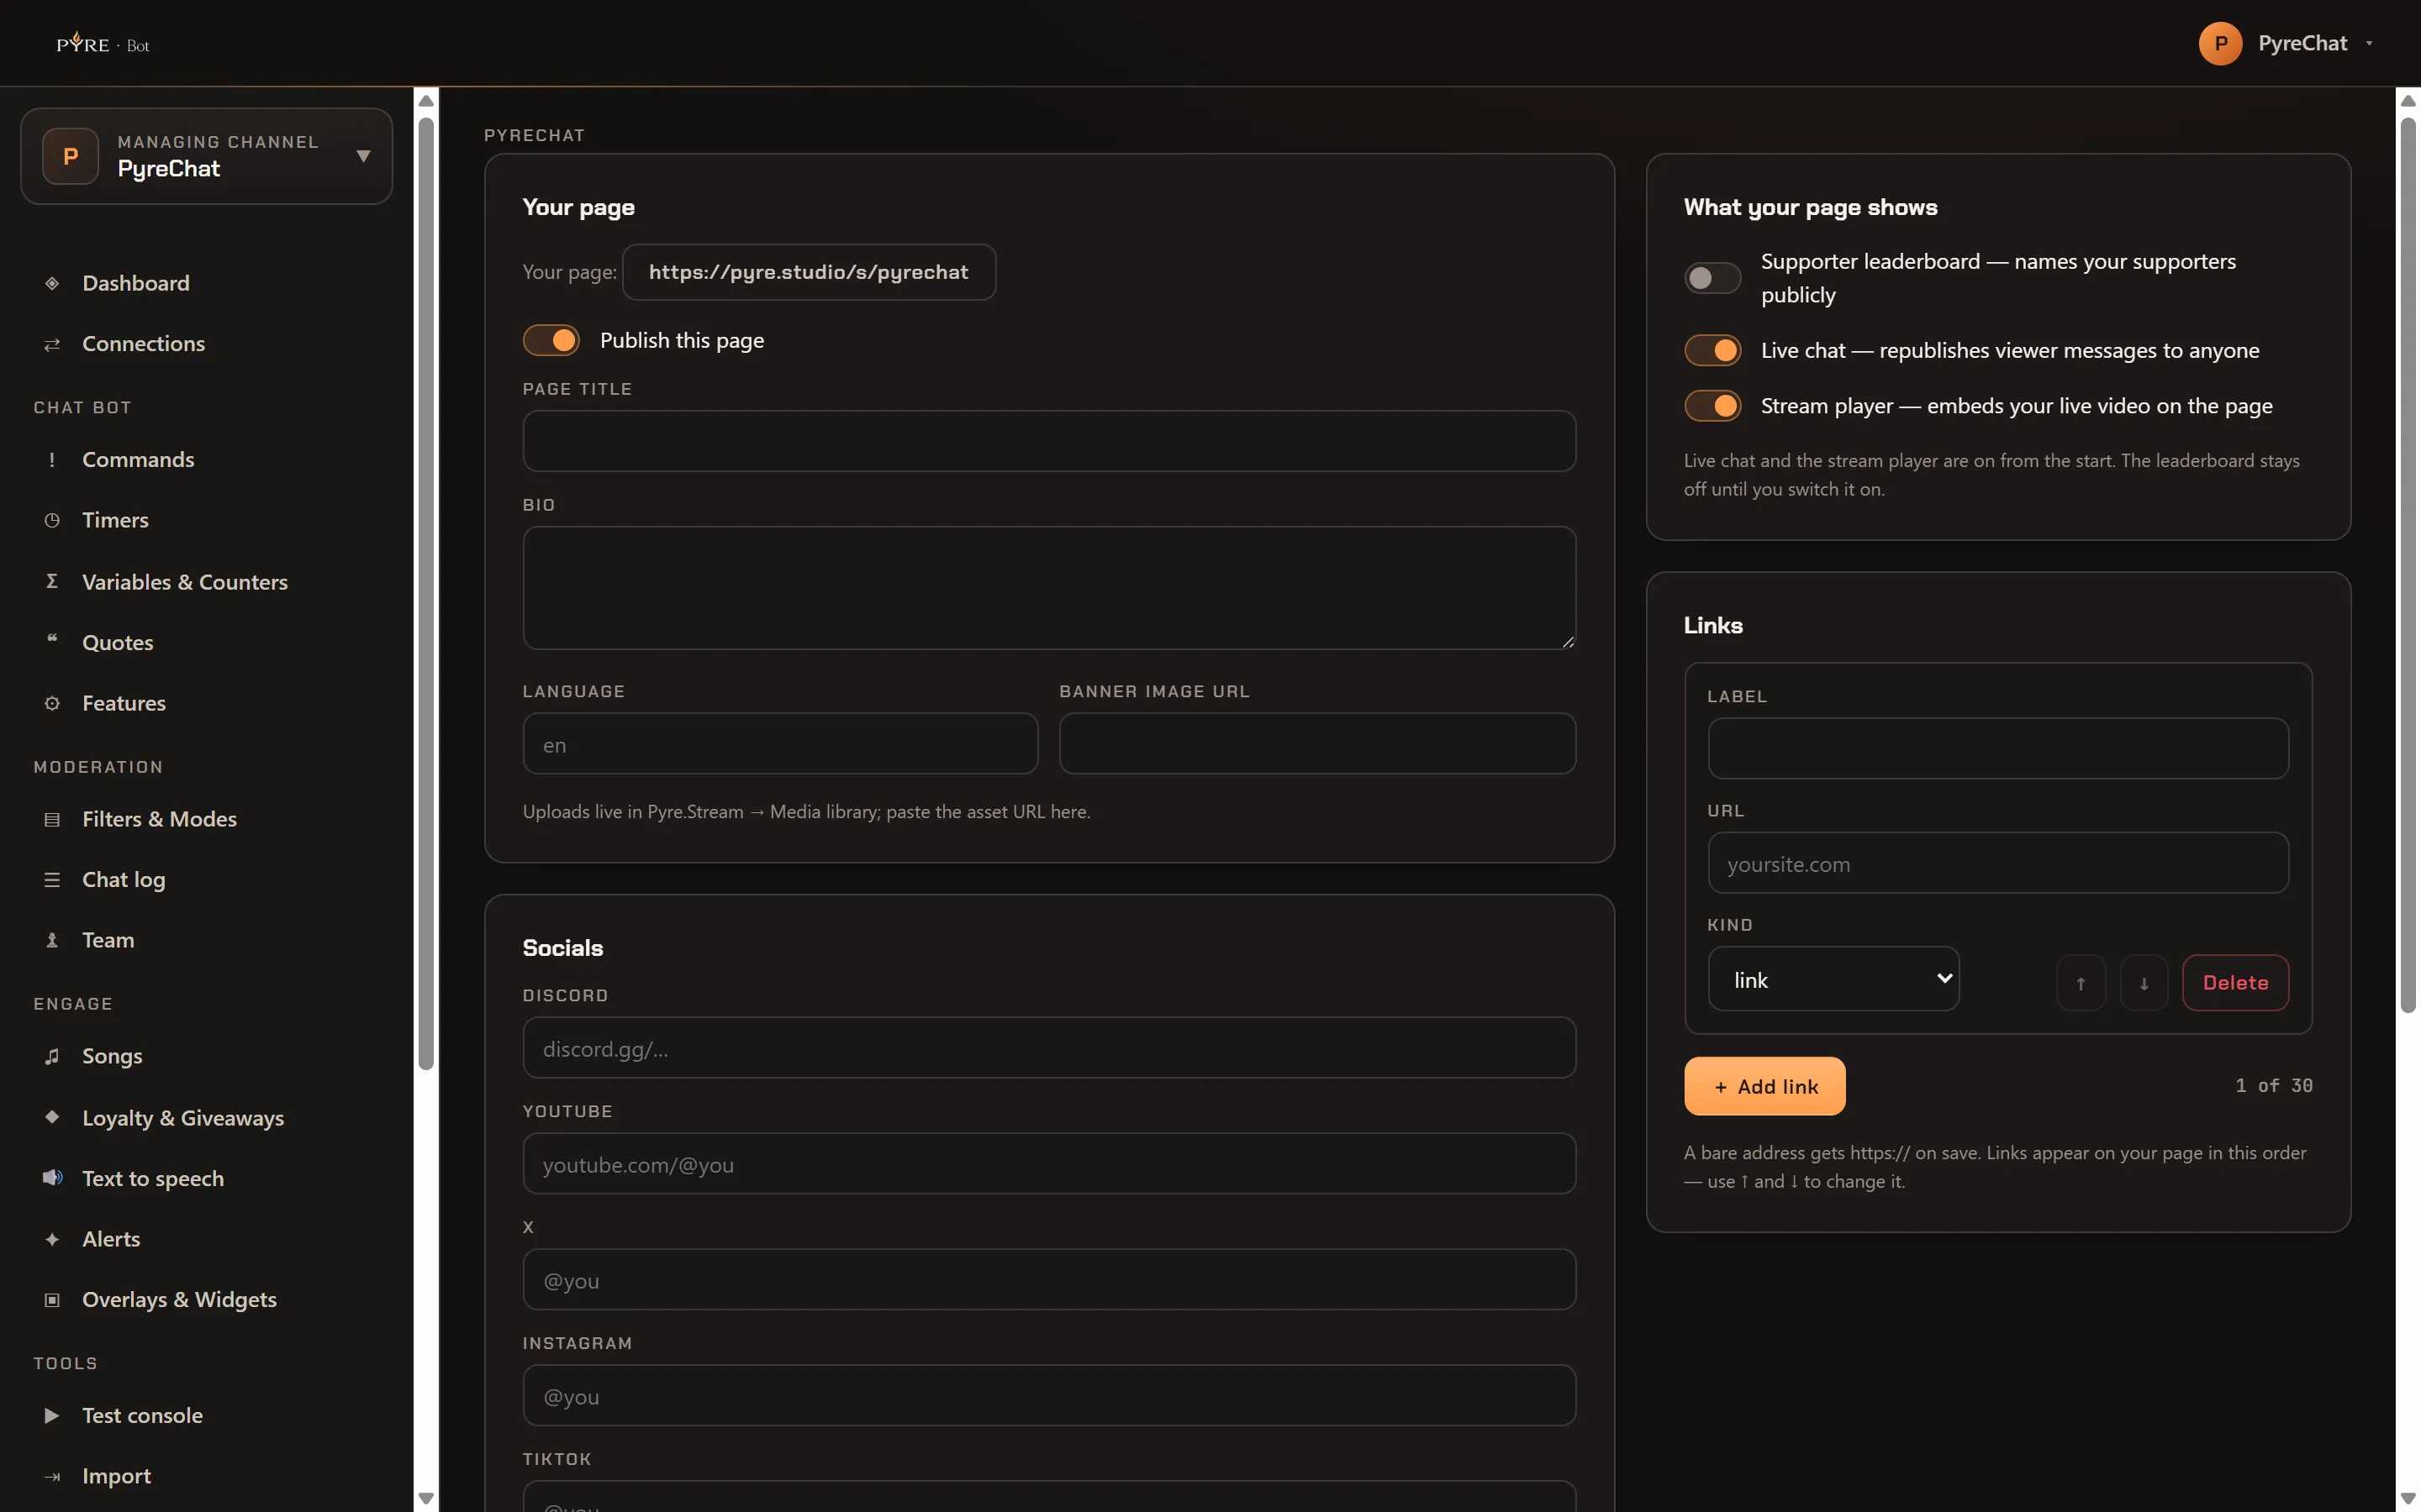Open the PyreChat account menu caret
2421x1512 pixels.
(x=2369, y=43)
